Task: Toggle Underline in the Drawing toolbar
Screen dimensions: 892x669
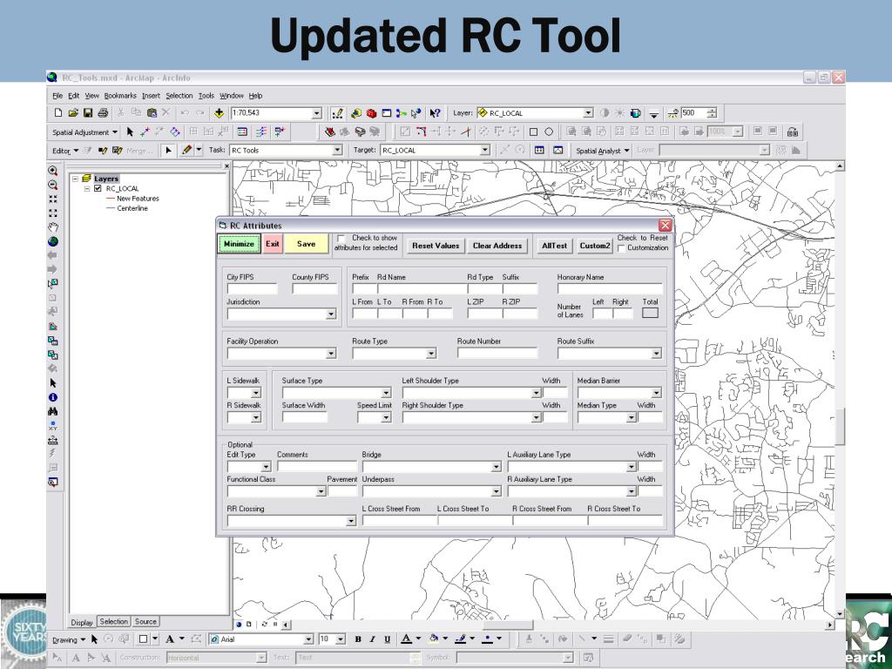Action: 388,639
